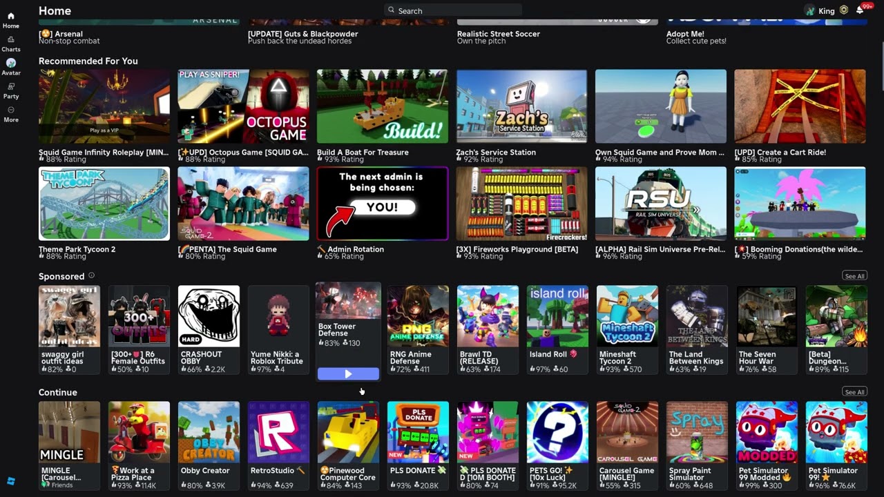Open Create a Cart Ride thumbnail

coord(800,106)
